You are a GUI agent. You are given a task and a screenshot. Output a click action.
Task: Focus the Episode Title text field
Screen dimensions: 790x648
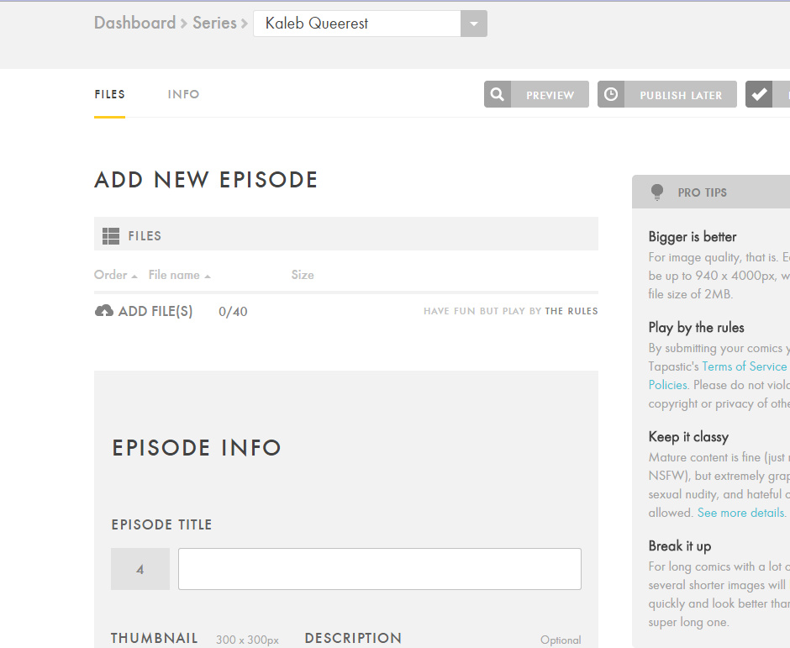pos(379,569)
